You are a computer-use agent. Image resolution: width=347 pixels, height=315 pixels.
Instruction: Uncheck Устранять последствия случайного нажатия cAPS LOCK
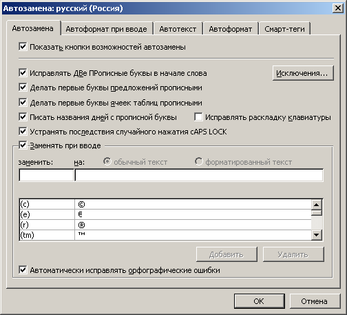(23, 132)
